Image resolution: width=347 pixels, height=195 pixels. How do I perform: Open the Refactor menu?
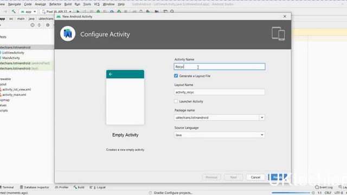pos(55,4)
